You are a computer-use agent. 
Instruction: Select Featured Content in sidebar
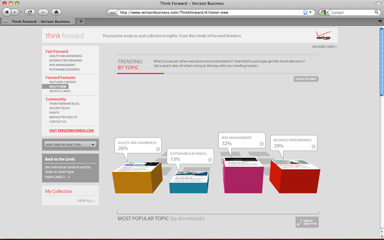pyautogui.click(x=63, y=82)
